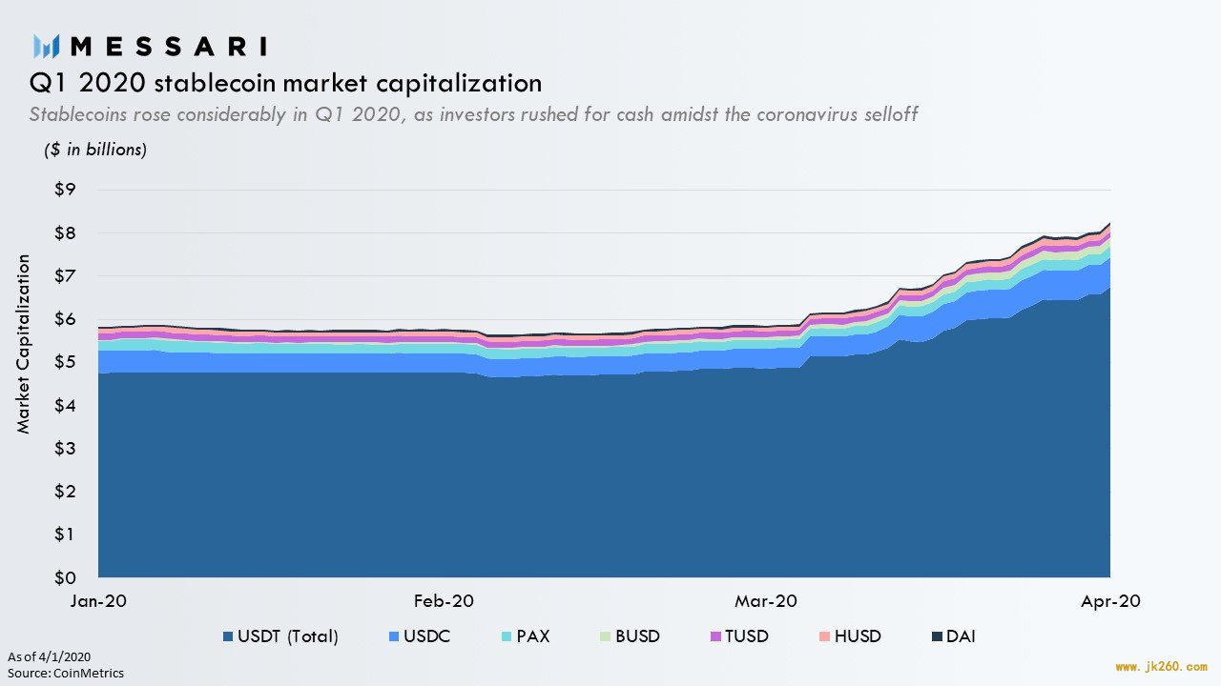Click the USDT (Total) legend color swatch
The height and width of the screenshot is (686, 1221).
pyautogui.click(x=227, y=636)
